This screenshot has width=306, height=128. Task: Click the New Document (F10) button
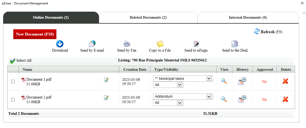(35, 34)
